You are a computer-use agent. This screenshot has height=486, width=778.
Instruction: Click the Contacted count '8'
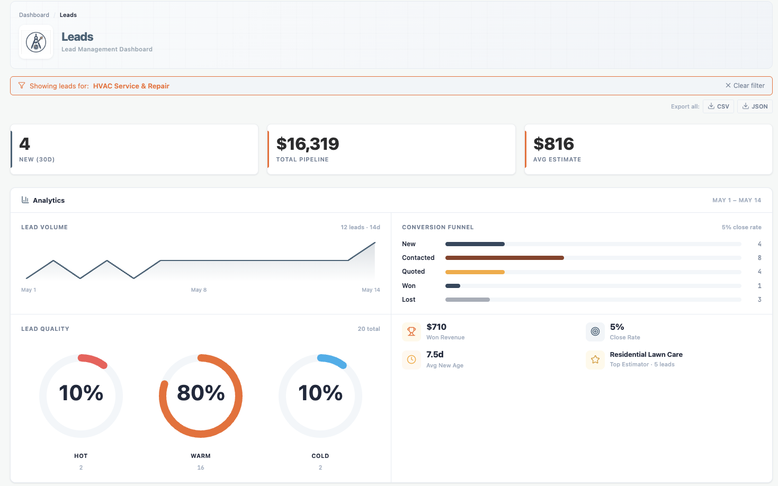pos(759,258)
